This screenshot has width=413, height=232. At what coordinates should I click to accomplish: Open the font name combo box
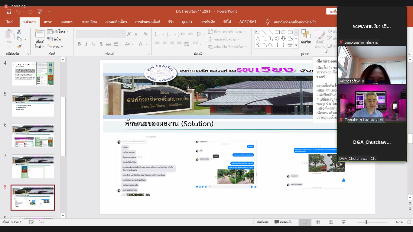(x=93, y=34)
